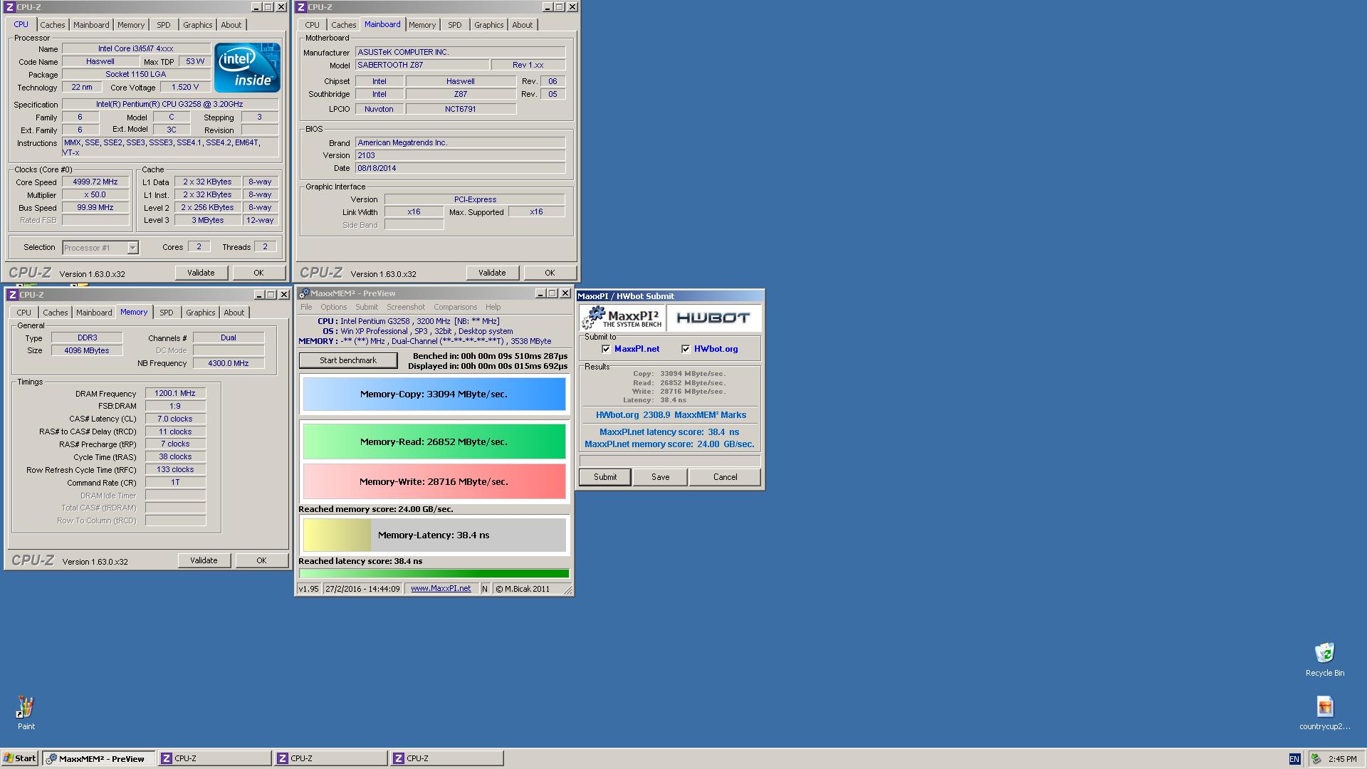Click Save button in HWbot Submit dialog
The image size is (1367, 769).
click(660, 477)
